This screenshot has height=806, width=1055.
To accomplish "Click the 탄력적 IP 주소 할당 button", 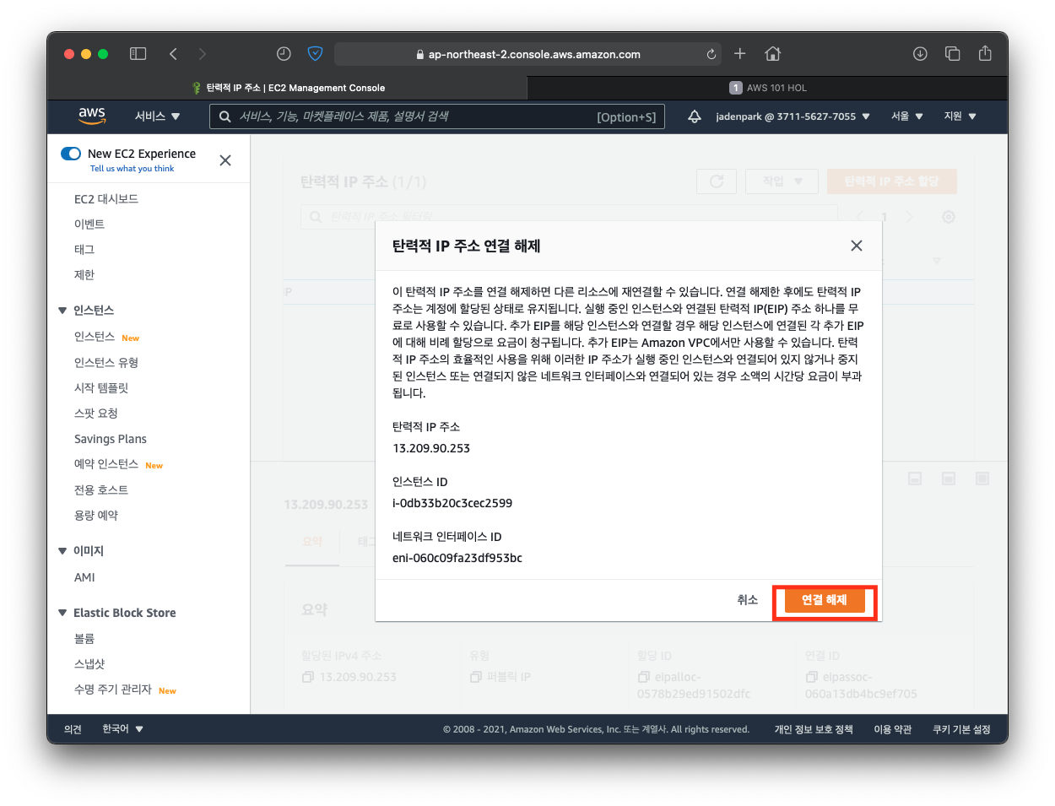I will [x=892, y=181].
